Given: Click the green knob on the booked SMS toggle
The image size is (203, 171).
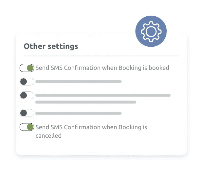Looking at the screenshot, I should 30,68.
